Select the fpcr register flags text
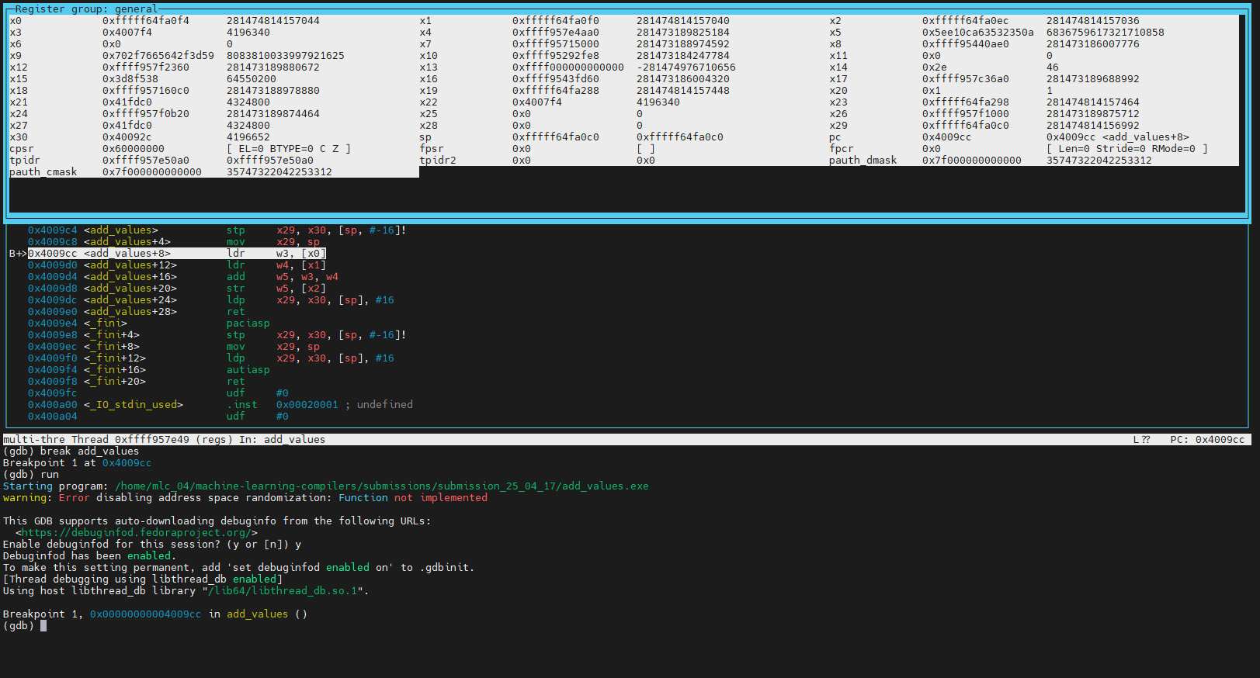The width and height of the screenshot is (1260, 678). click(x=1127, y=149)
